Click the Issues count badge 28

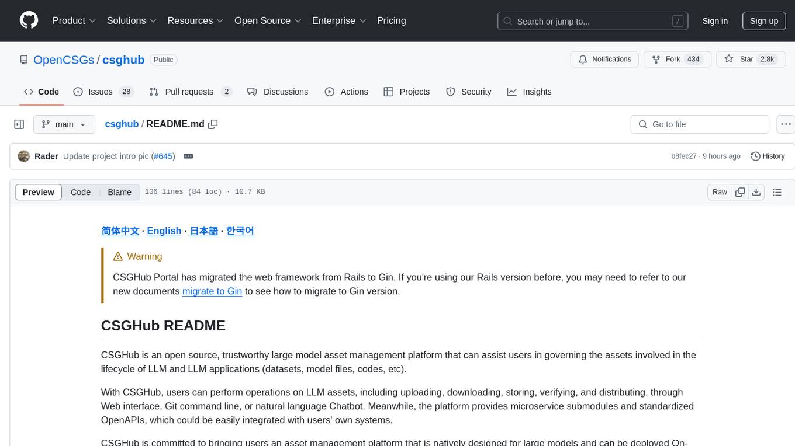point(126,92)
